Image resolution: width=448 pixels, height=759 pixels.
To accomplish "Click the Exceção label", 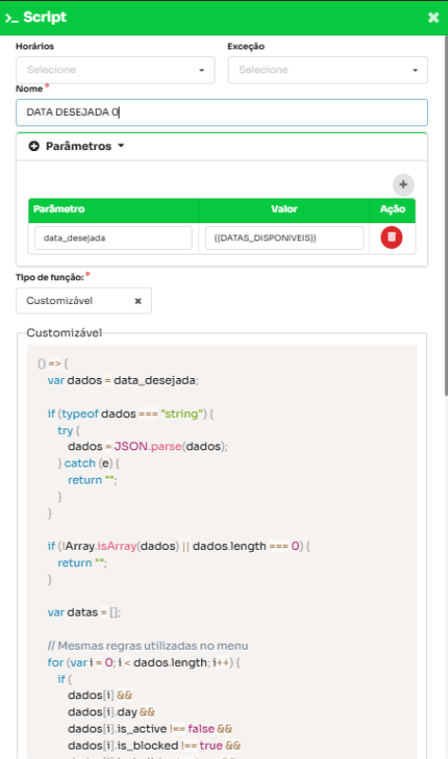I will (246, 47).
